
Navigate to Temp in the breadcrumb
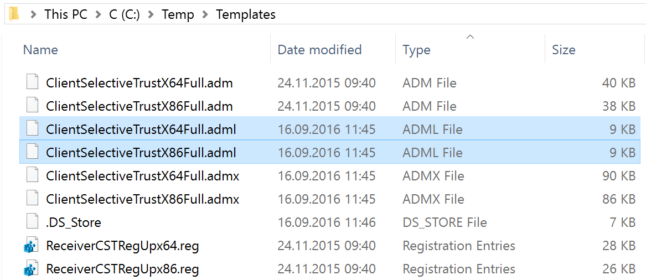click(x=178, y=15)
